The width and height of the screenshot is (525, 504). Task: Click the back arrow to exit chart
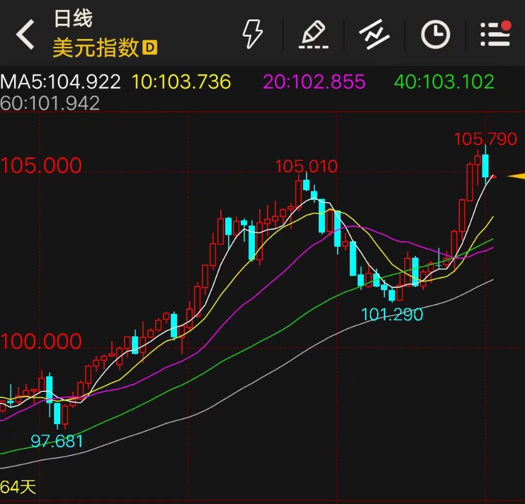(24, 34)
